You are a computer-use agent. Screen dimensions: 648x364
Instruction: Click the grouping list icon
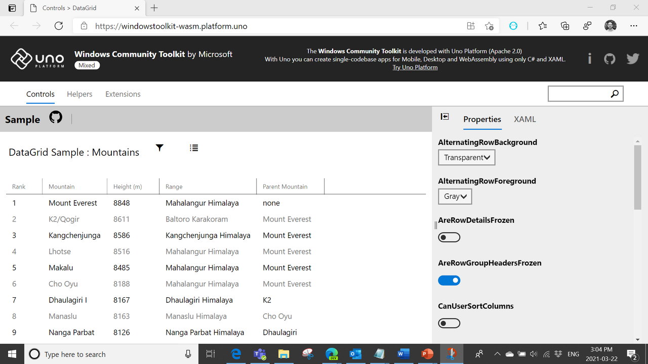coord(194,148)
